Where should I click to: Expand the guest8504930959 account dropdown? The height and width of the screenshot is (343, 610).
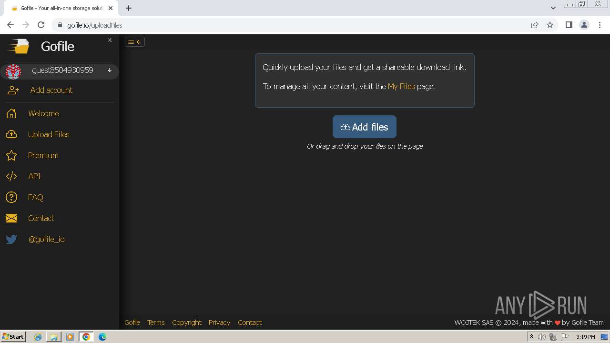[110, 71]
